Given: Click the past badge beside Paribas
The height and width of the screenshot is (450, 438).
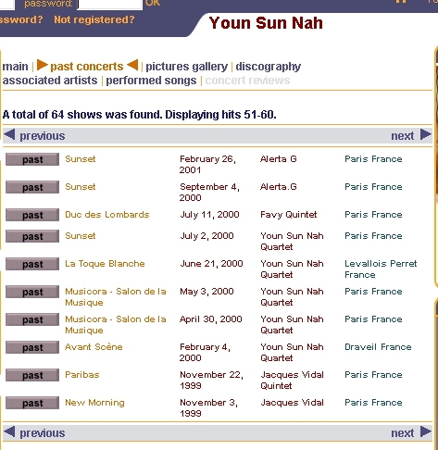Looking at the screenshot, I should tap(32, 375).
